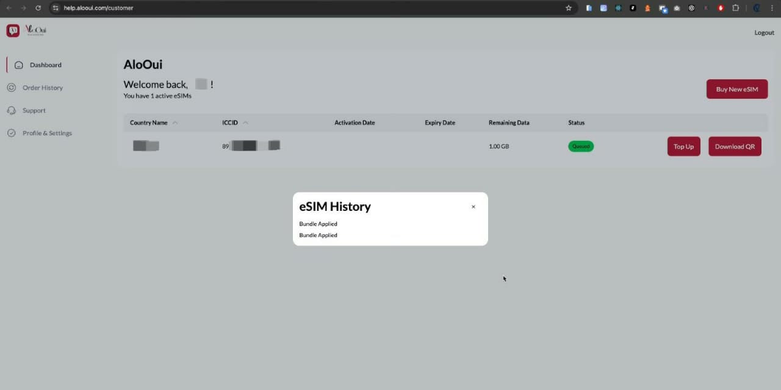Viewport: 781px width, 390px height.
Task: Click the browser Back arrow
Action: (x=9, y=8)
